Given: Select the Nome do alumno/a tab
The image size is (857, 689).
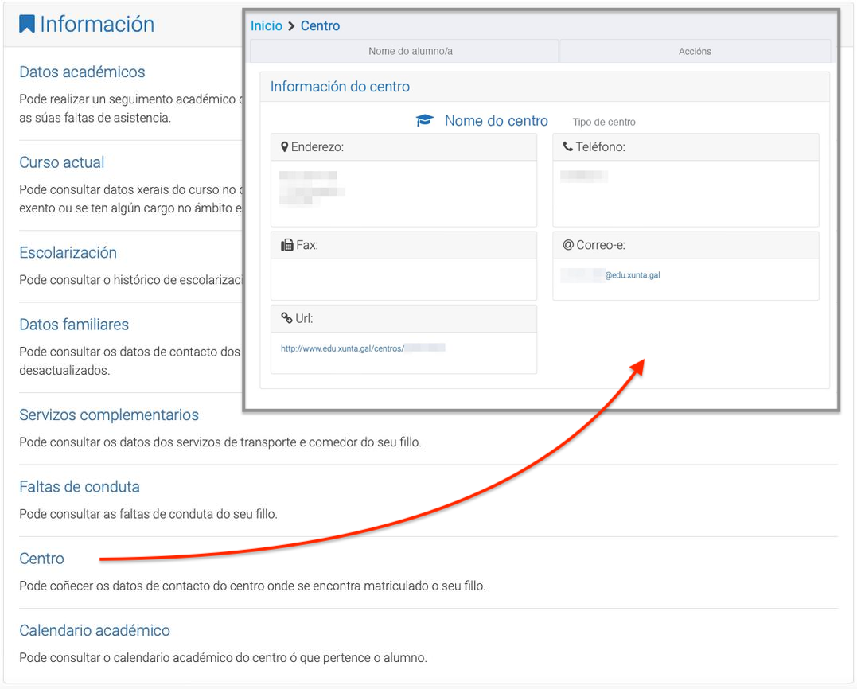Looking at the screenshot, I should point(410,51).
